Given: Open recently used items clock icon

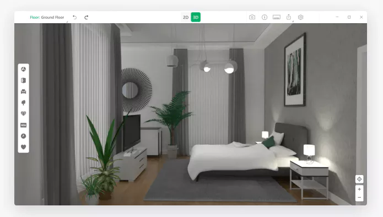Looking at the screenshot, I should coord(24,136).
